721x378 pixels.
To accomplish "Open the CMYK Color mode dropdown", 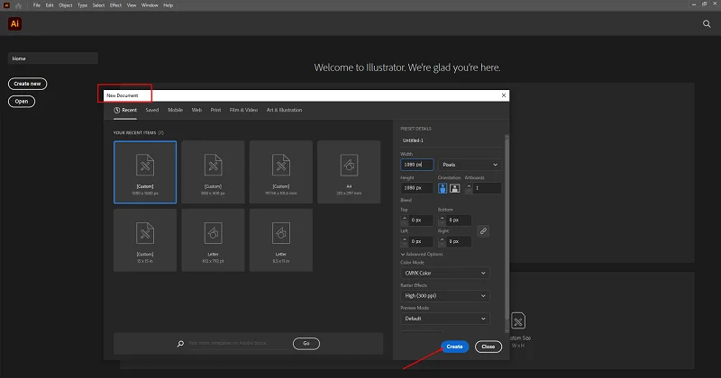I will (444, 274).
